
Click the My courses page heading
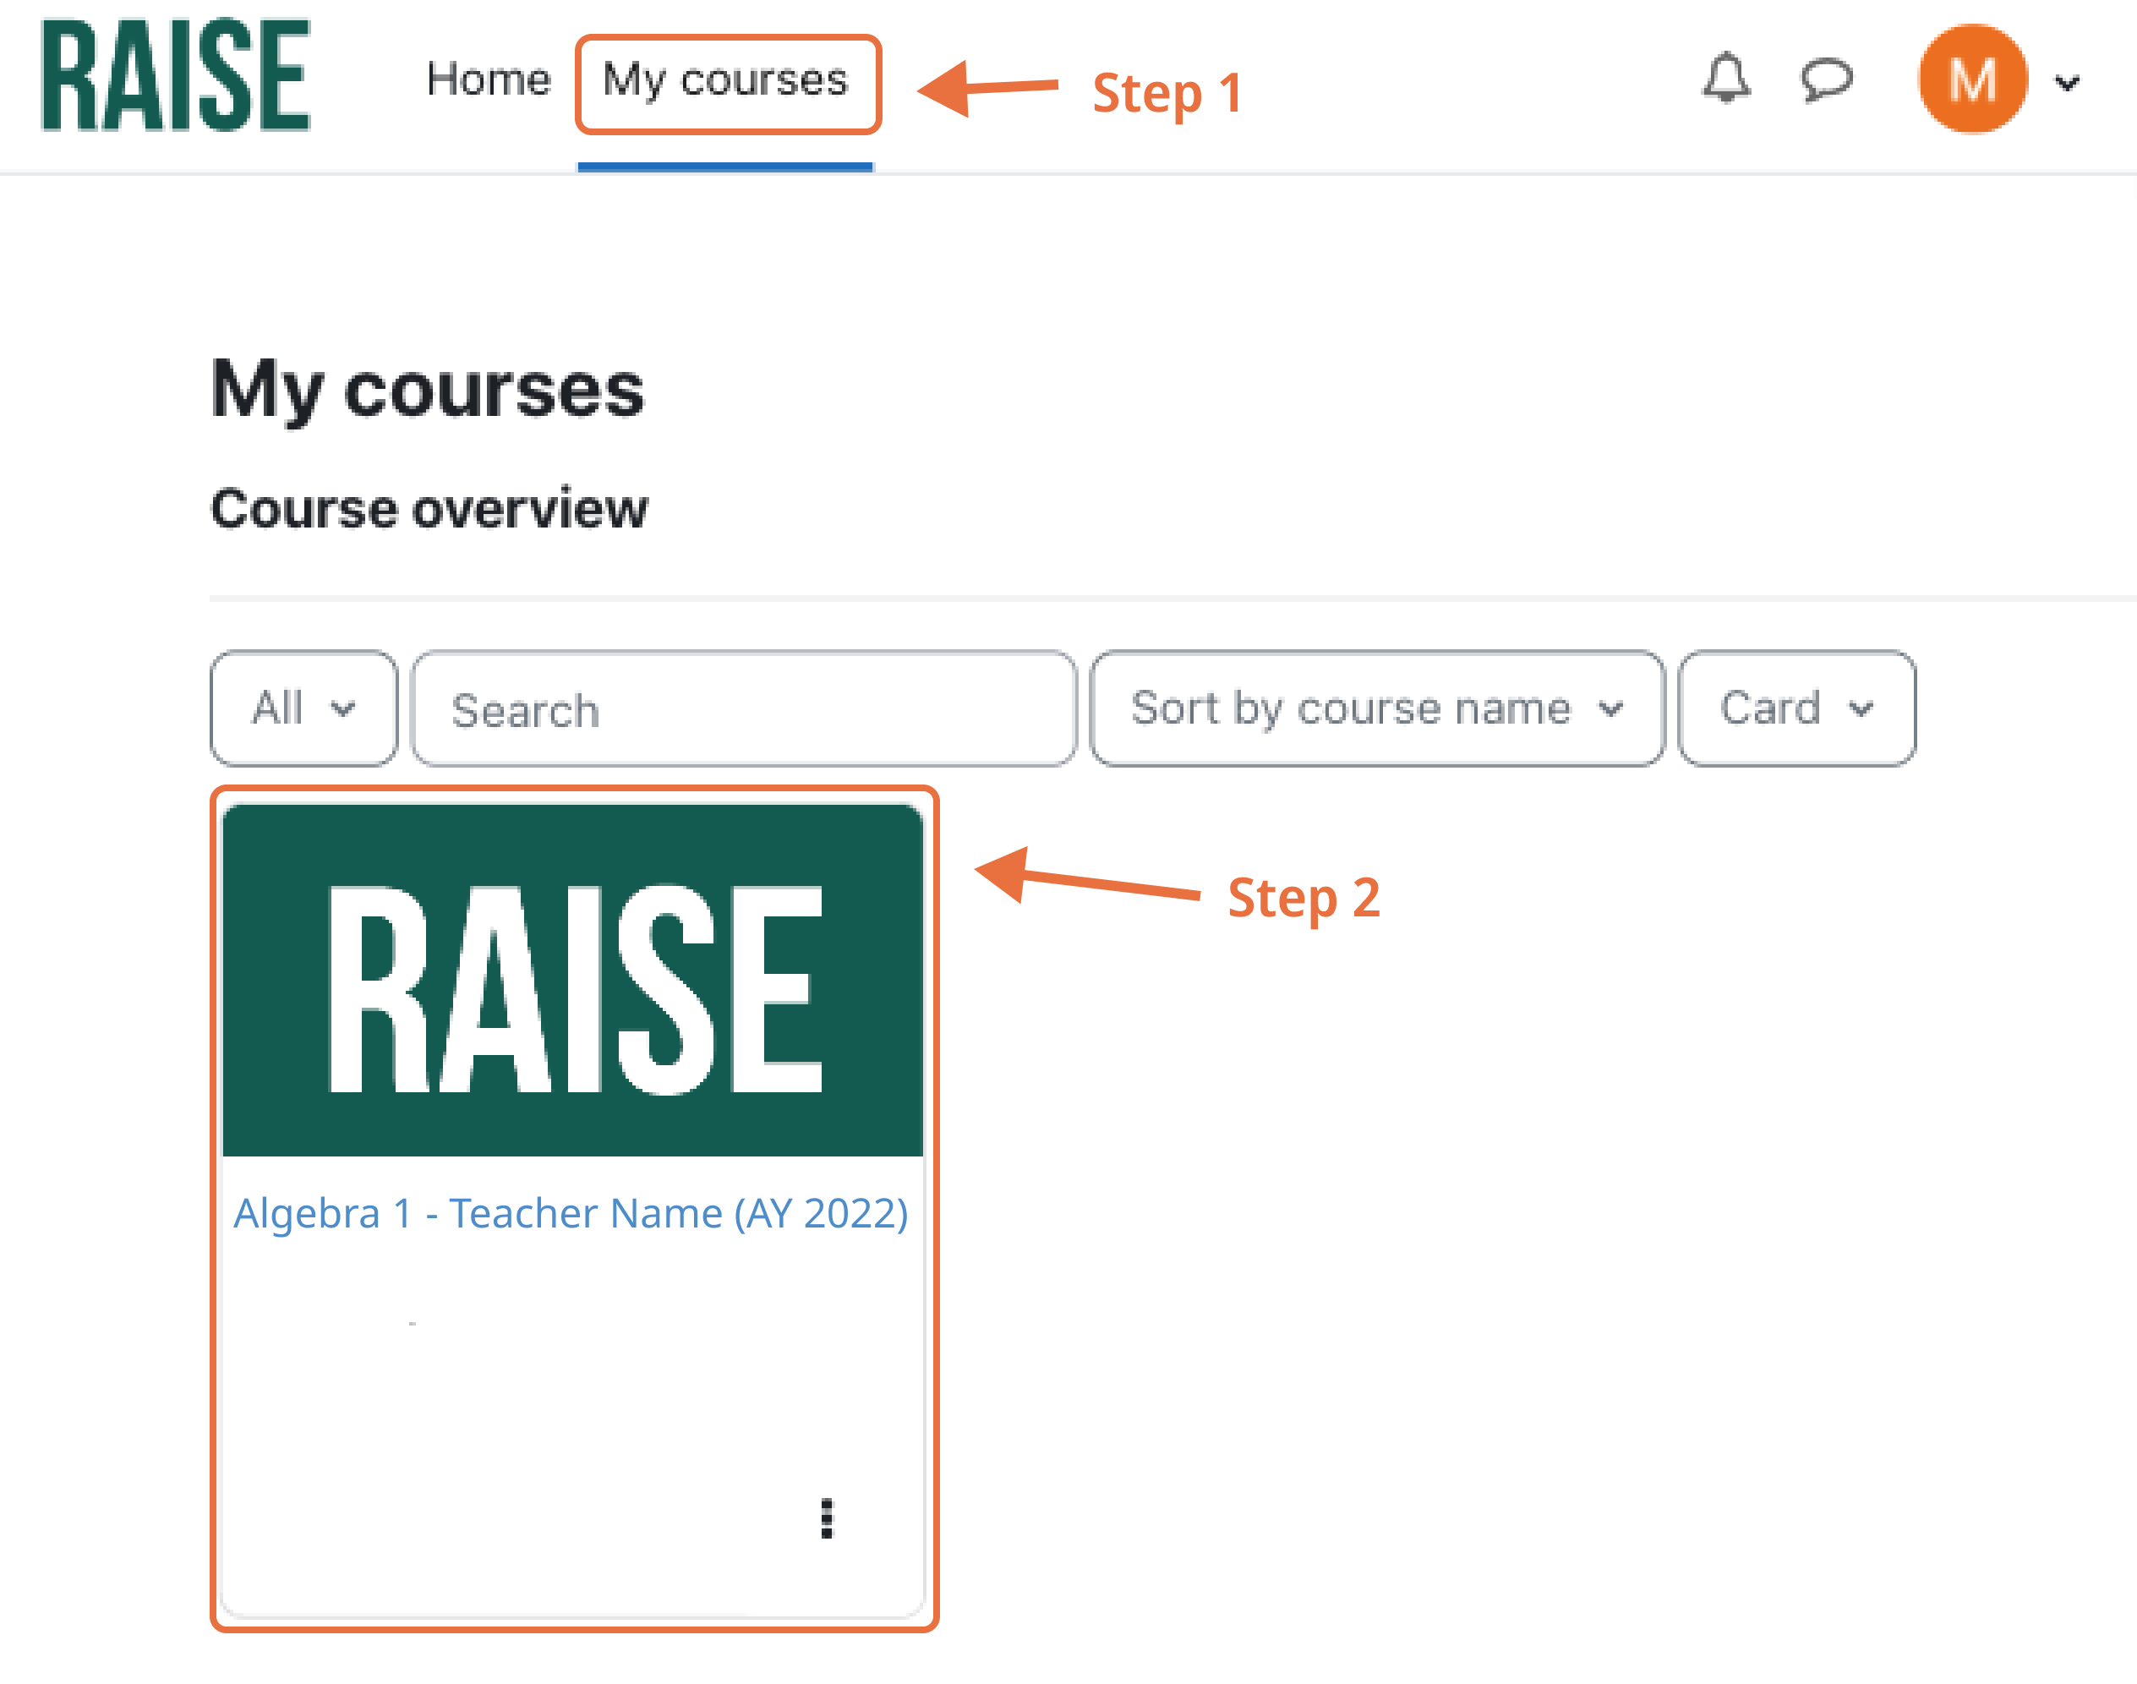427,390
